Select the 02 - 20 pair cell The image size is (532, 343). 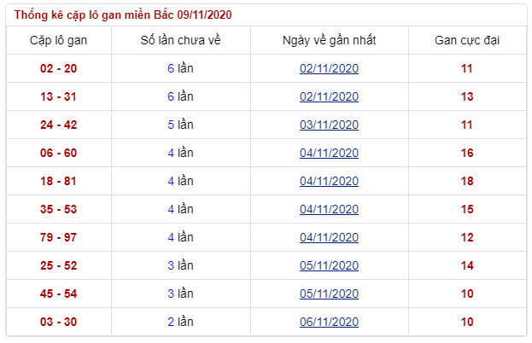[x=58, y=68]
